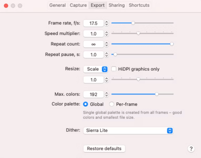Click the Repeat pause stepper arrows
Image resolution: width=201 pixels, height=158 pixels.
(107, 55)
